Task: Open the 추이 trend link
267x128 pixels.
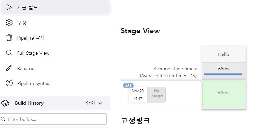Action: 90,103
